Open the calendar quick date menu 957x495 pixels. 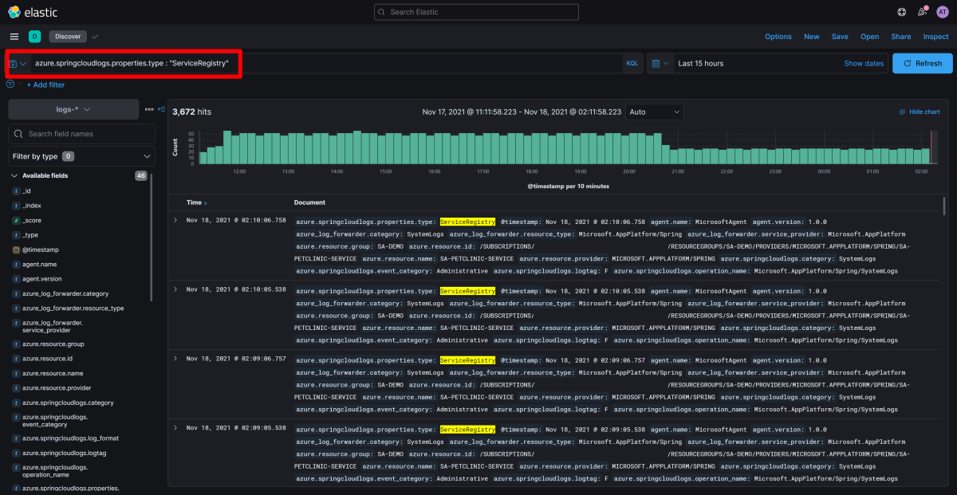click(659, 63)
